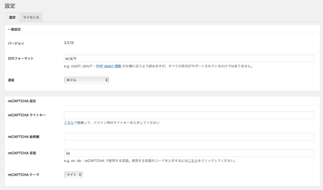Click the 日付フォーマット input field
323x190 pixels.
click(x=189, y=58)
